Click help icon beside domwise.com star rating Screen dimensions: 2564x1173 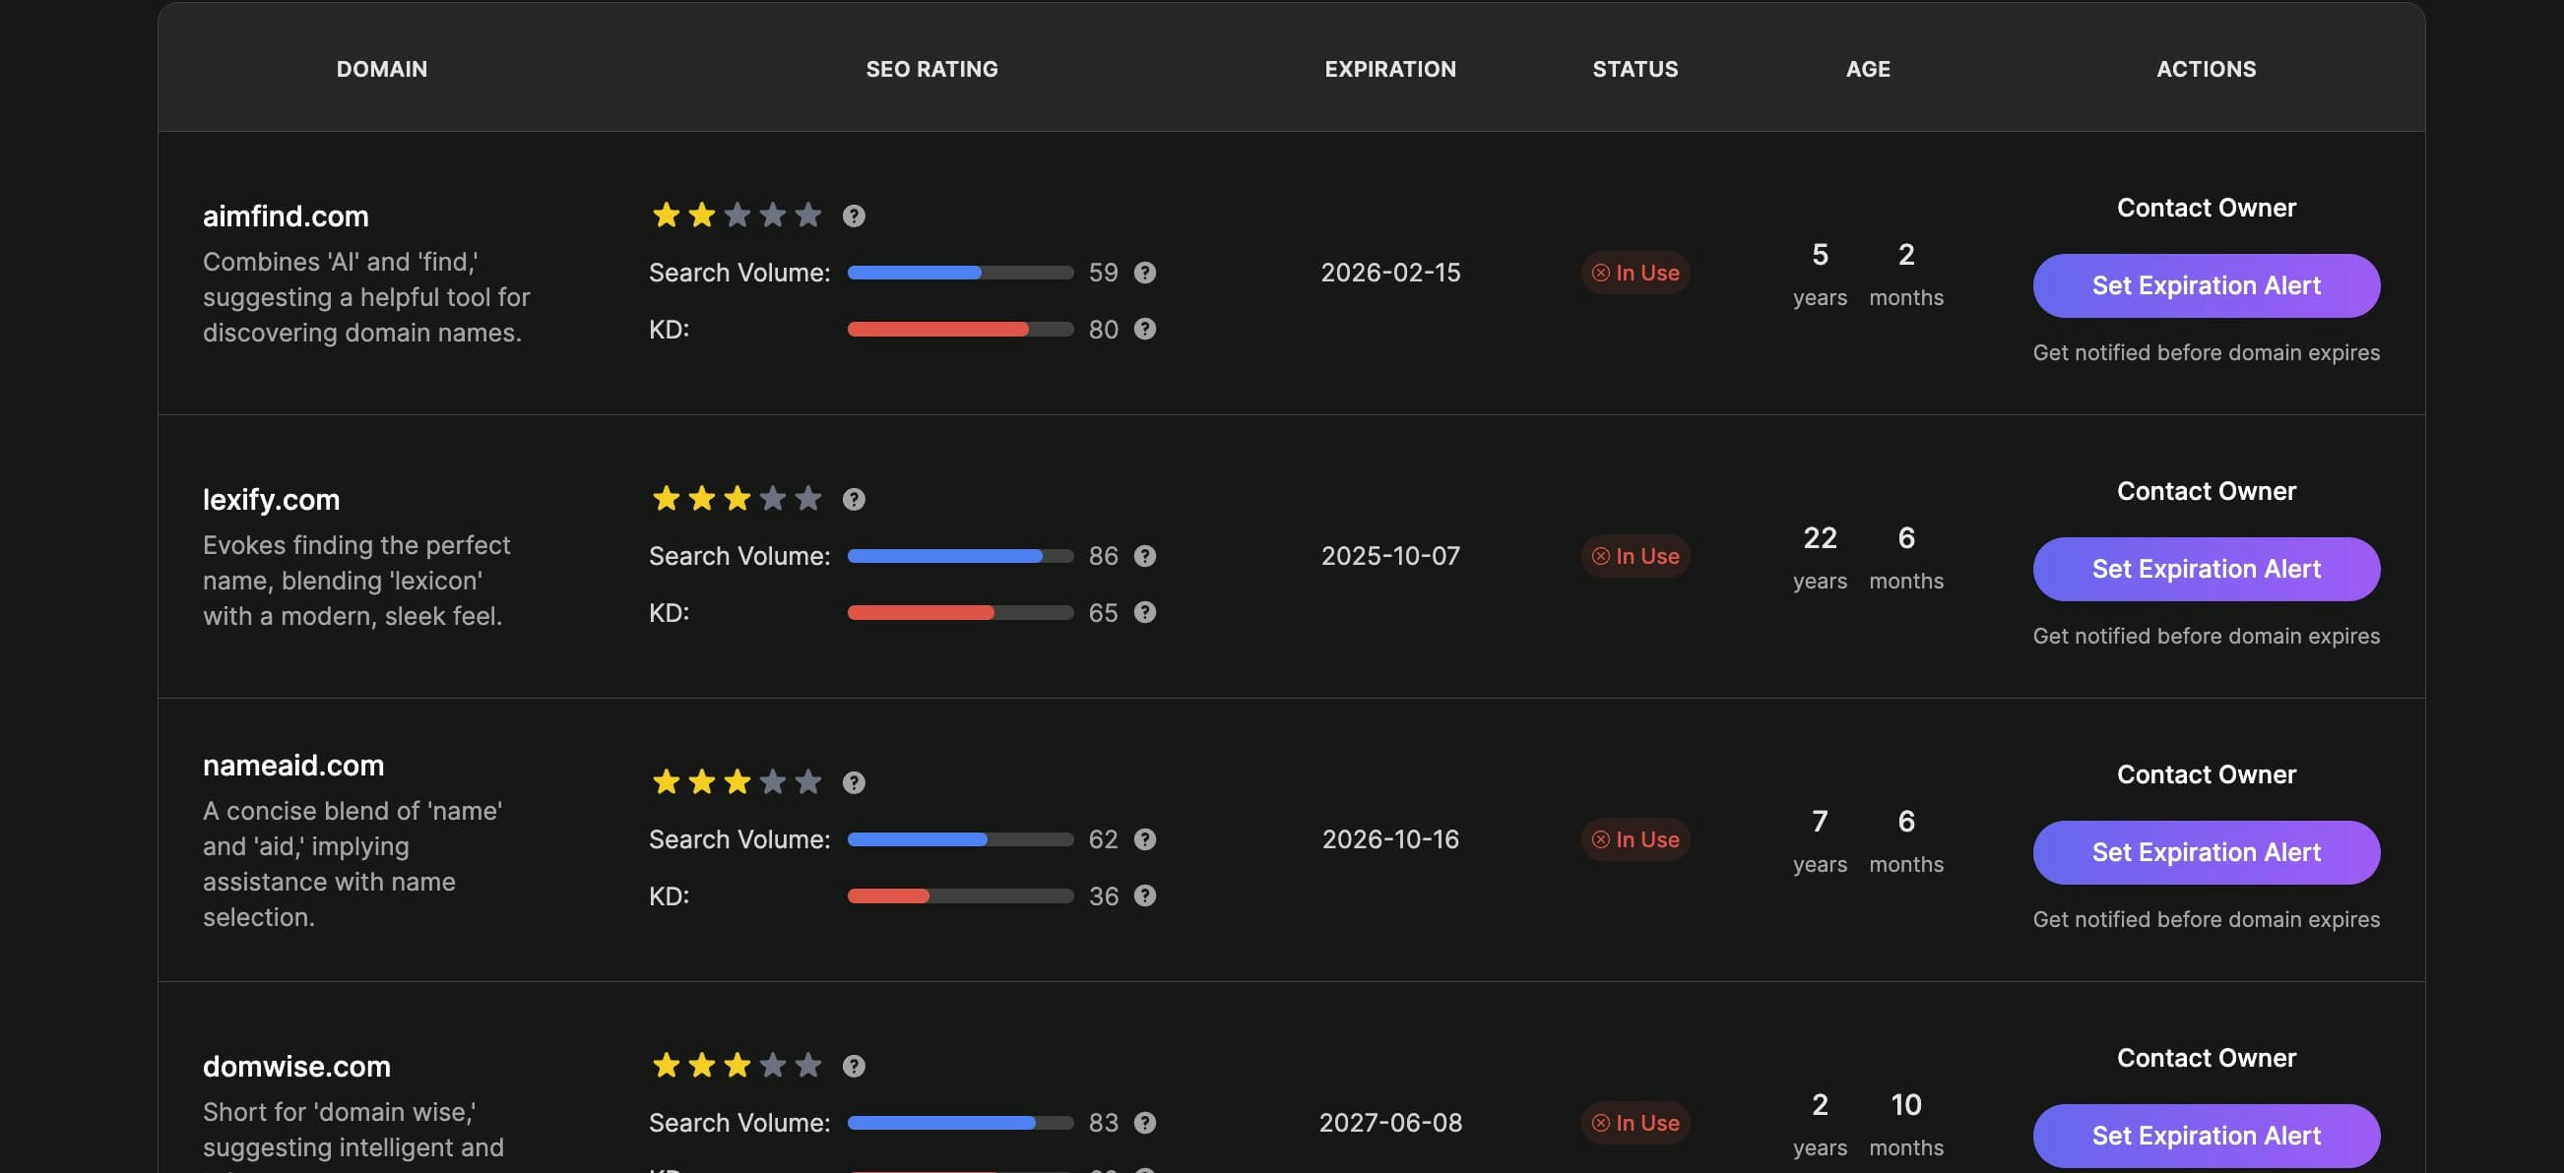(x=853, y=1066)
